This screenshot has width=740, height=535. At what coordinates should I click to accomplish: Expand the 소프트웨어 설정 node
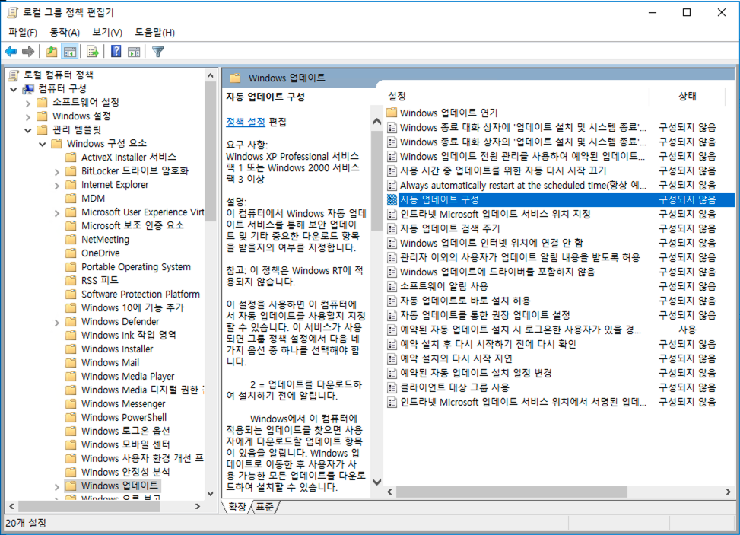pyautogui.click(x=28, y=103)
